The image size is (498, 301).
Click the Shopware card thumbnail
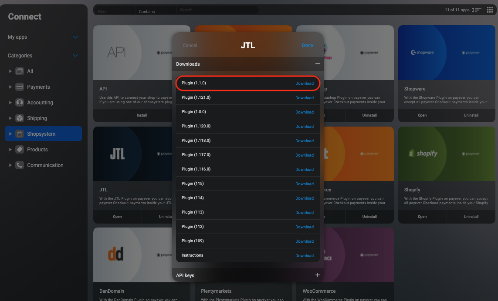click(x=447, y=53)
